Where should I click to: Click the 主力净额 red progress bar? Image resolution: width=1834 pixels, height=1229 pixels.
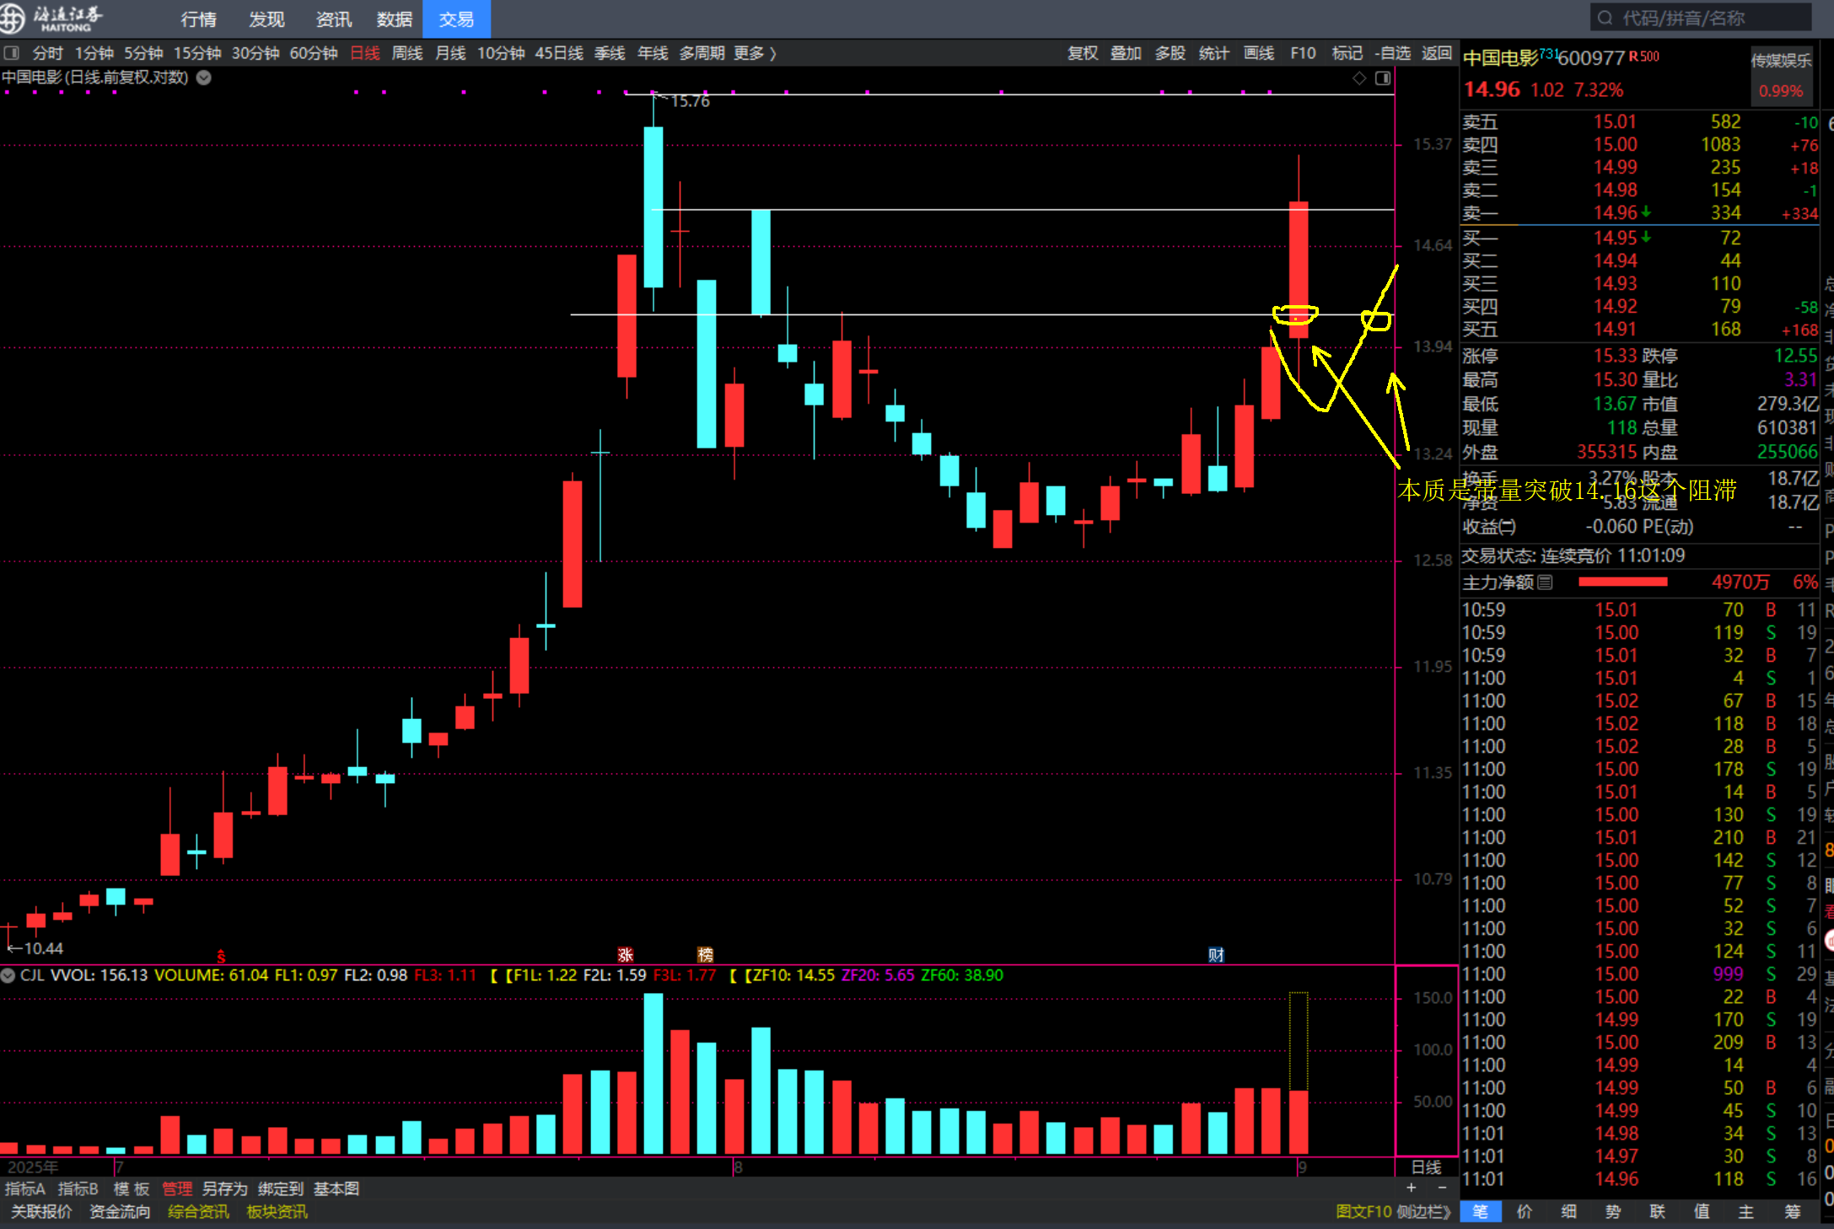[x=1622, y=582]
